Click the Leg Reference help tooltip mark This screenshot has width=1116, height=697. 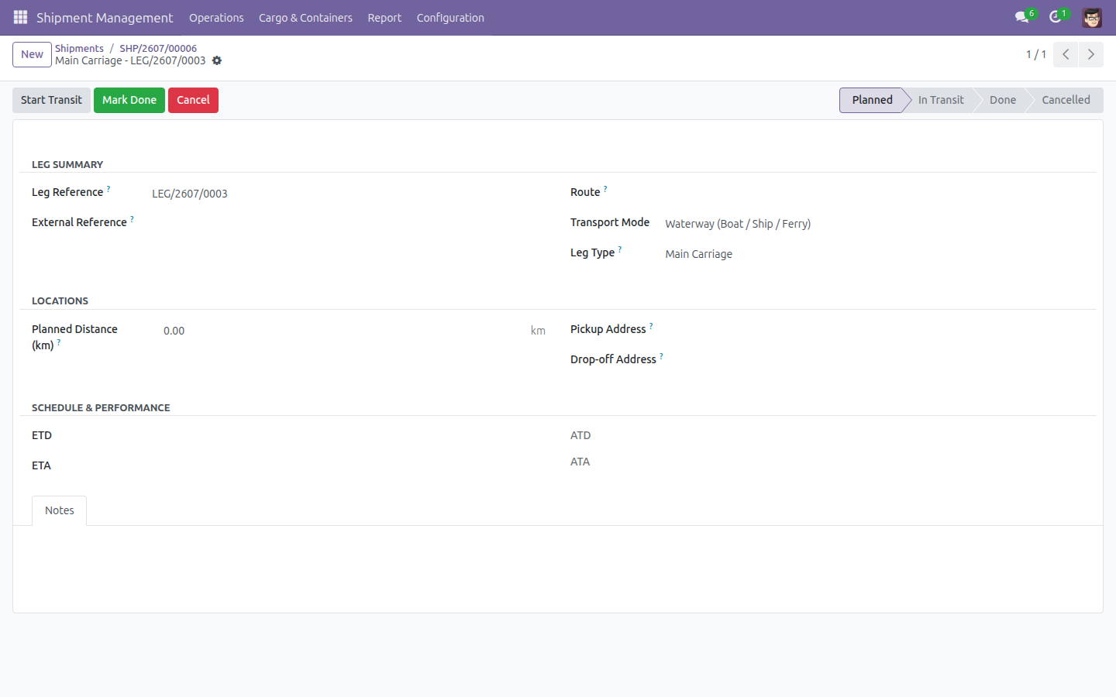tap(108, 188)
